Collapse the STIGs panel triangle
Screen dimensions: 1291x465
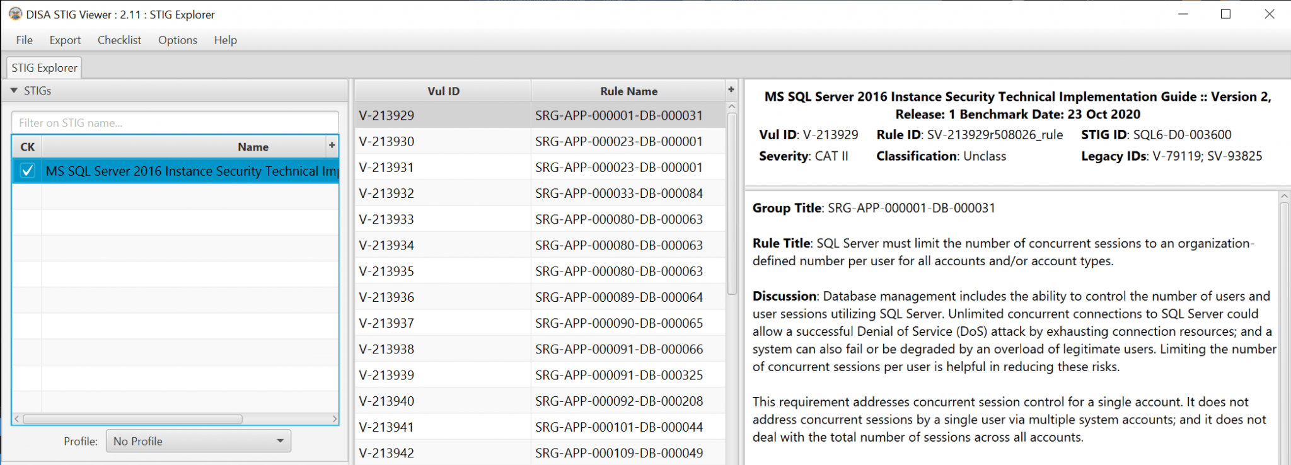tap(14, 91)
